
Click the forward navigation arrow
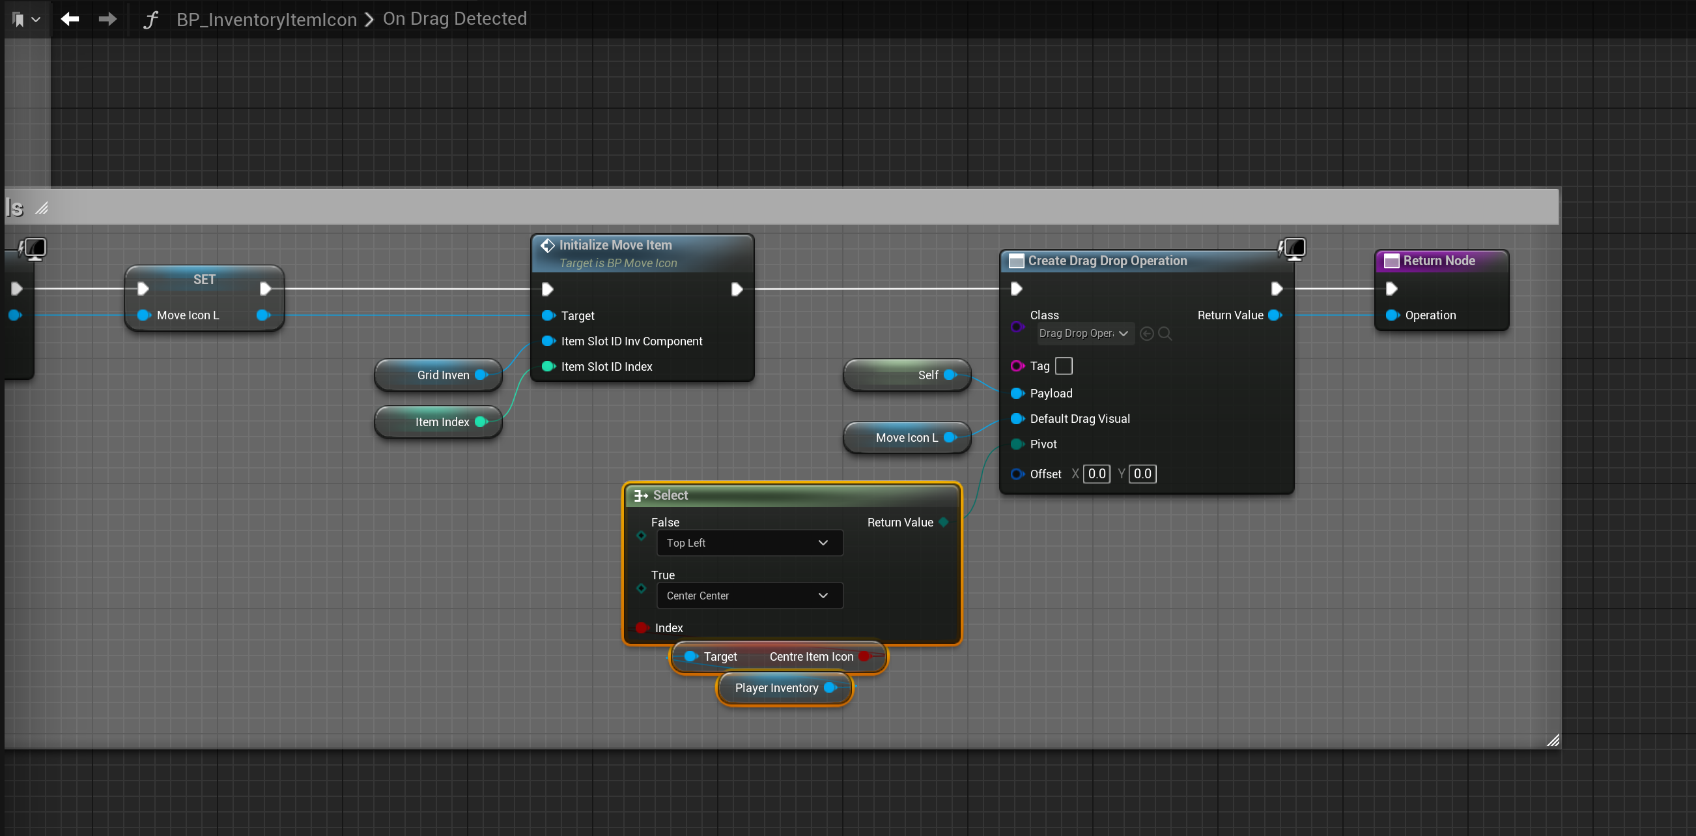pos(107,19)
